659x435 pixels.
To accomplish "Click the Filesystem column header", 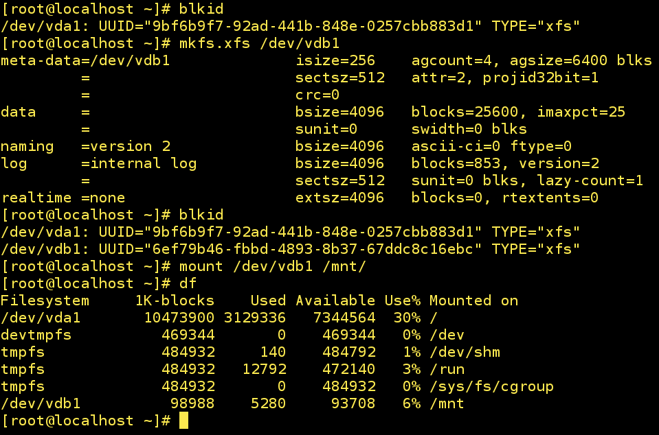I will pyautogui.click(x=45, y=301).
